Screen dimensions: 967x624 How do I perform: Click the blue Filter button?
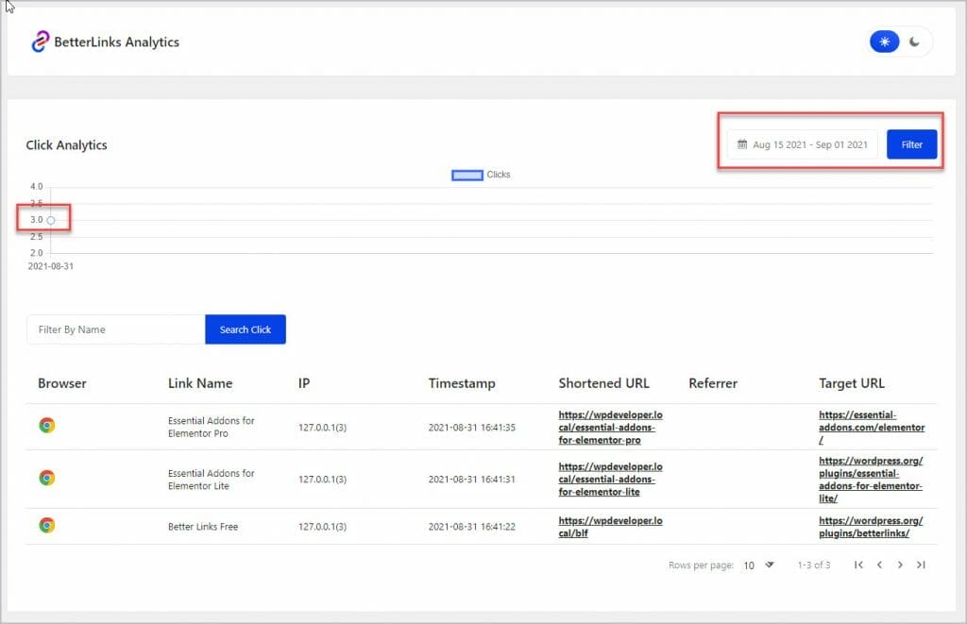[911, 144]
